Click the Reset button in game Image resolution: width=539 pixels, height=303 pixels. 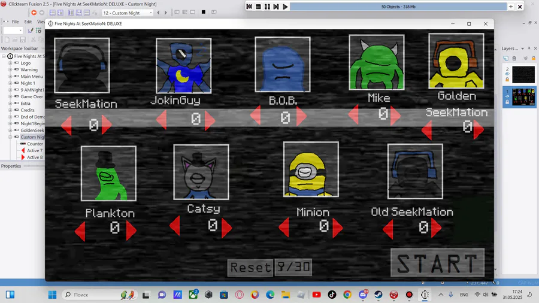click(x=250, y=267)
